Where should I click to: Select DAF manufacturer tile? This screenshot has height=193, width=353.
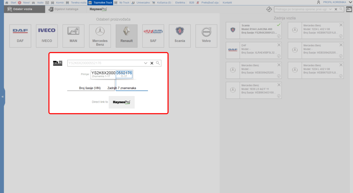coord(20,36)
